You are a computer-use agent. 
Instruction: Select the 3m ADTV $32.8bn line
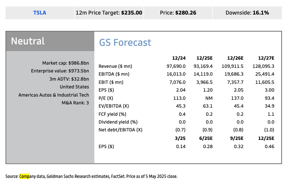coord(69,79)
